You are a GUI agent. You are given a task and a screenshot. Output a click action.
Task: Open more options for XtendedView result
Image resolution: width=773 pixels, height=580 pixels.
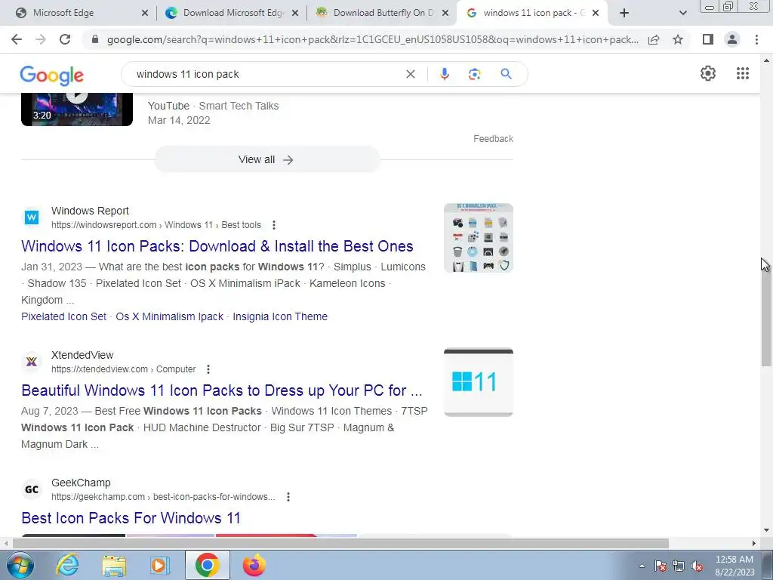208,369
